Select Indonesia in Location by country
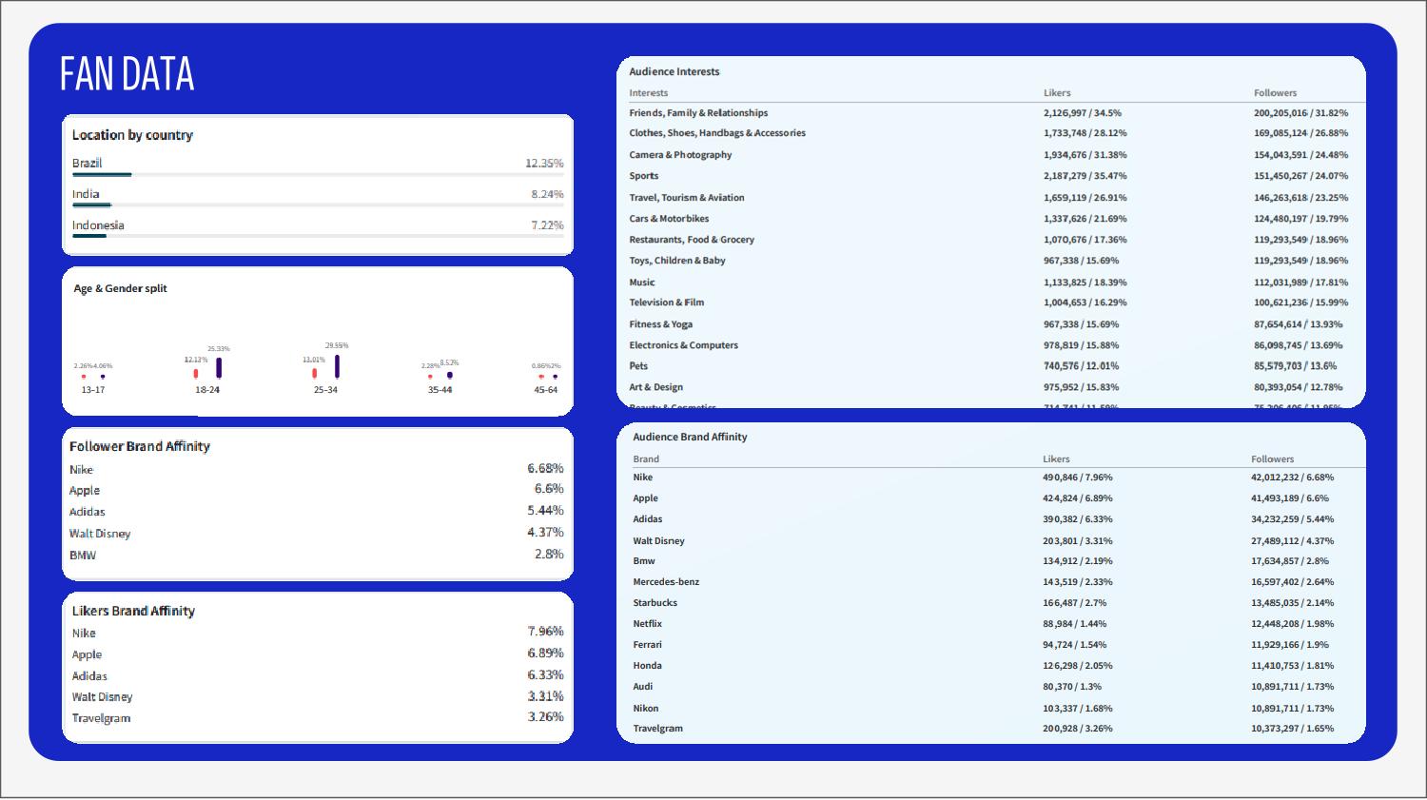This screenshot has width=1427, height=800. point(98,225)
